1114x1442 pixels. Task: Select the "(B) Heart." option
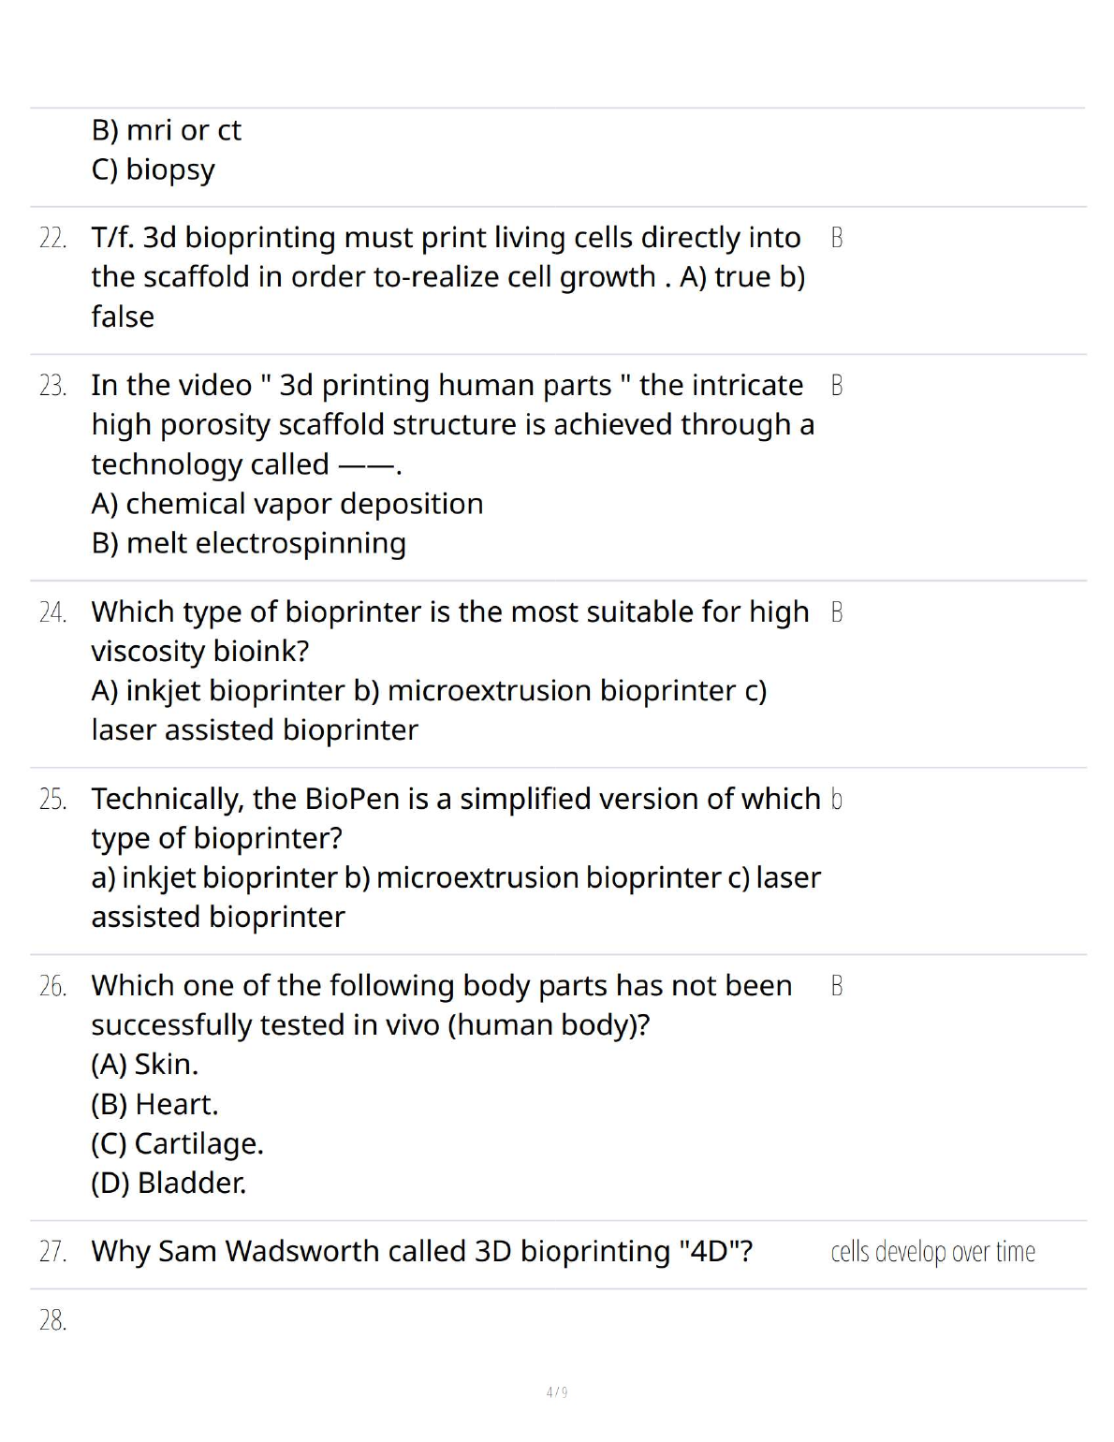(x=154, y=1105)
